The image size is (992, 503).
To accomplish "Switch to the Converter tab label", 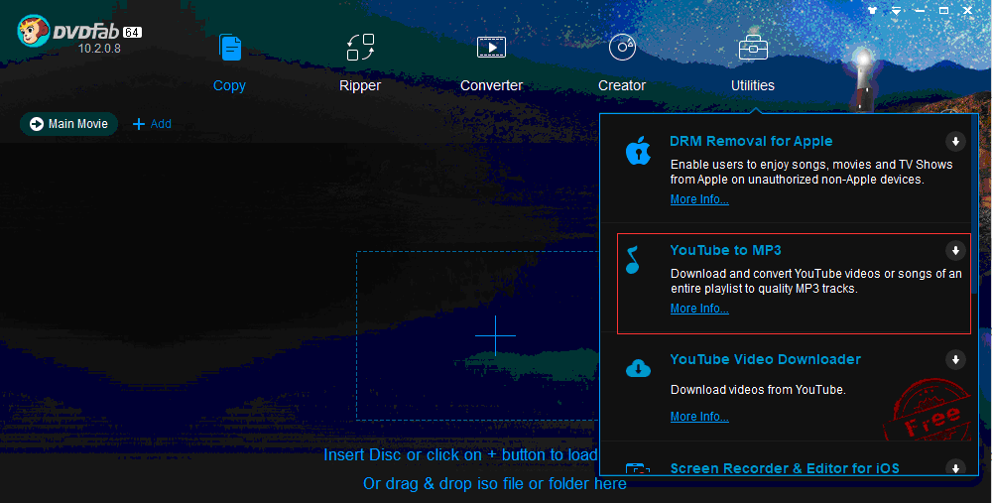I will coord(492,85).
